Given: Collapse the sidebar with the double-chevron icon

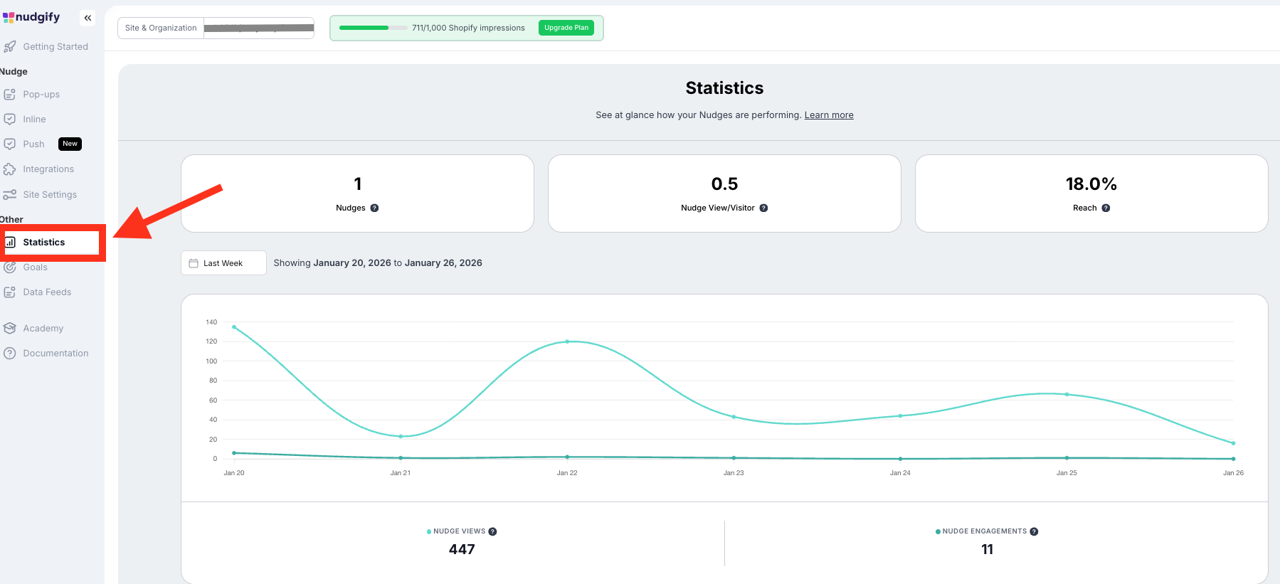Looking at the screenshot, I should [88, 18].
